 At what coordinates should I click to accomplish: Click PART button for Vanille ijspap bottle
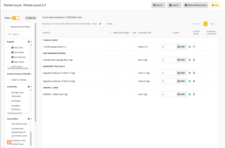click(x=181, y=47)
